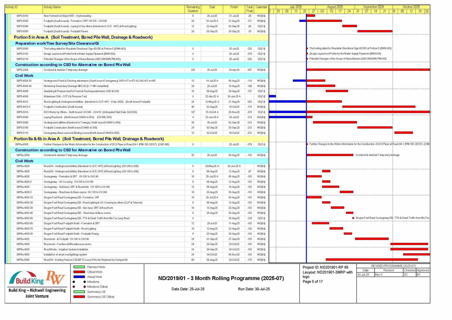
Task: Click activity ID S8P6a-4032
Action: click(23, 239)
